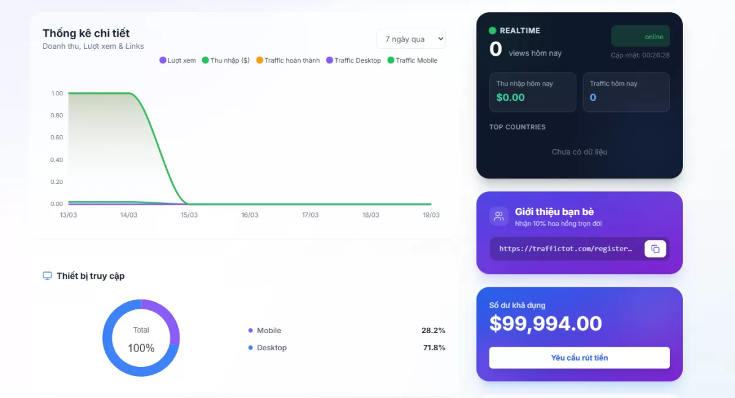Viewport: 735px width, 398px height.
Task: Hide Traffic hoàn thành series in legend
Action: [x=288, y=61]
